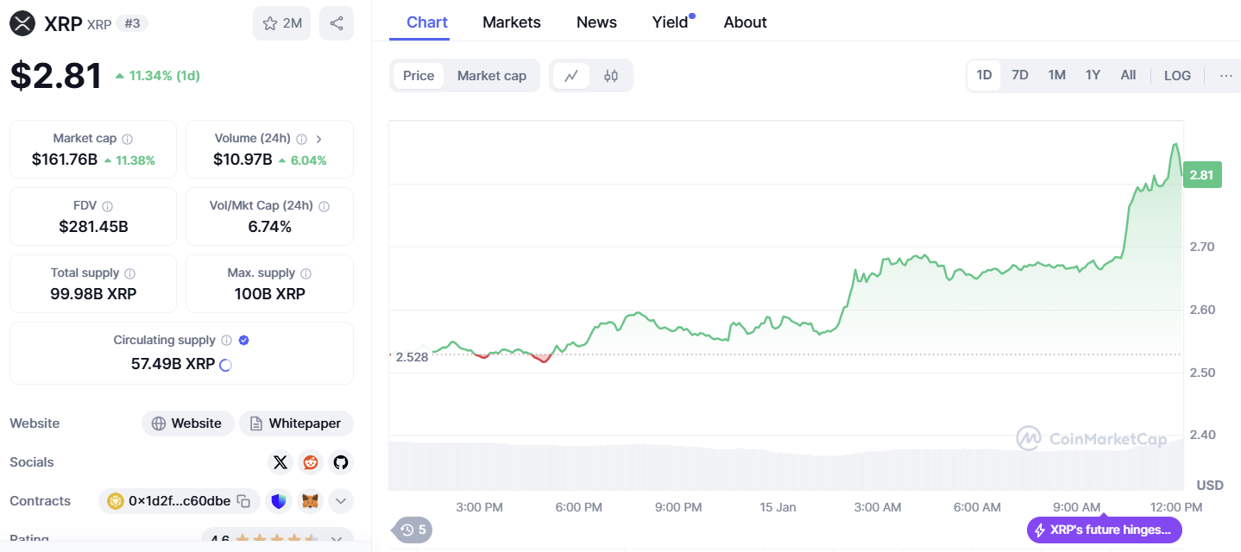Click the $161.76B market cap value
The height and width of the screenshot is (552, 1241).
pyautogui.click(x=65, y=160)
